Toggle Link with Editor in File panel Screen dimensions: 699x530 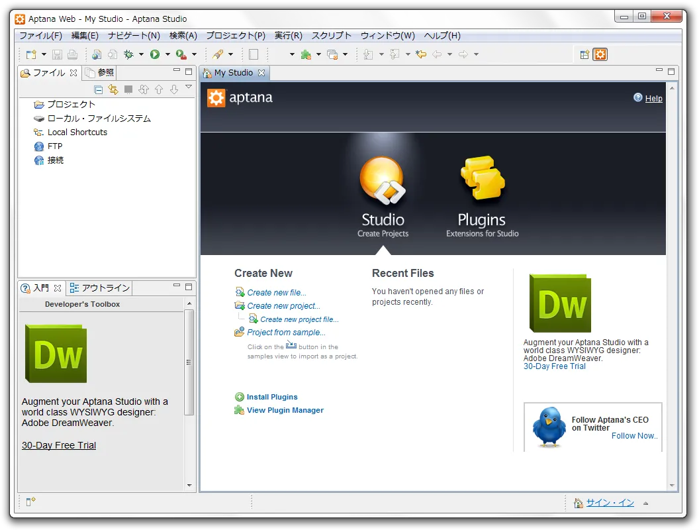(x=113, y=89)
